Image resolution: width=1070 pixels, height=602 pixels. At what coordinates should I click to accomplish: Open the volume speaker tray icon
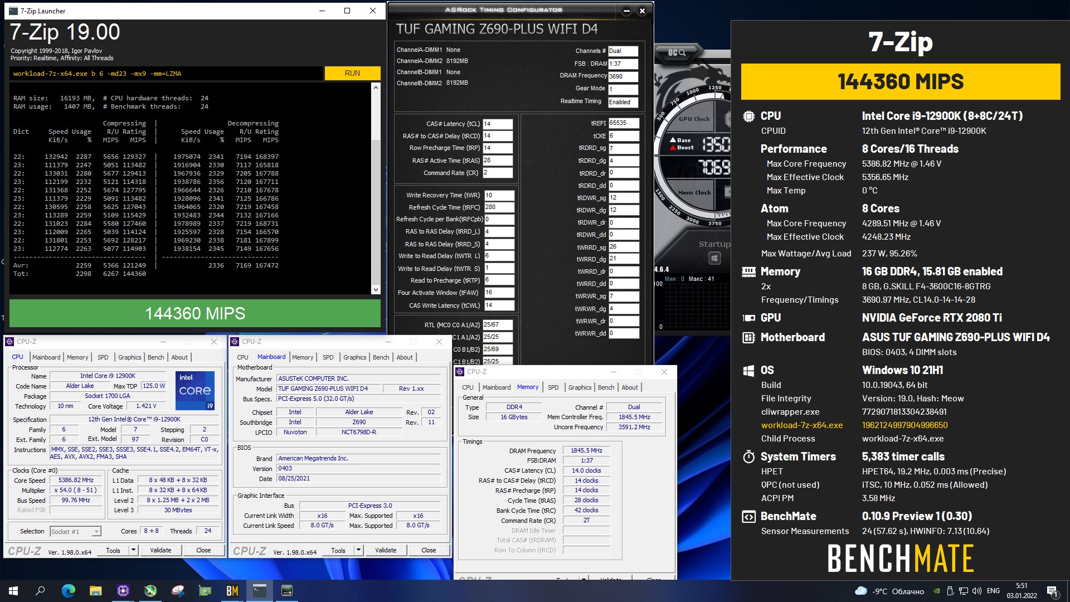[976, 591]
